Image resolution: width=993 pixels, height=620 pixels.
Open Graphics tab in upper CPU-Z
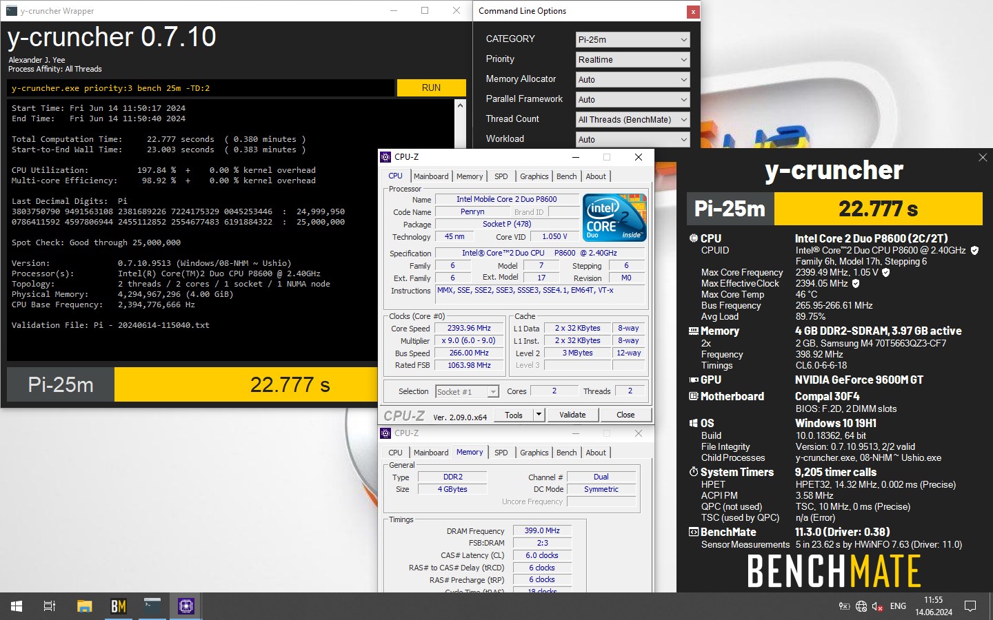pyautogui.click(x=534, y=176)
